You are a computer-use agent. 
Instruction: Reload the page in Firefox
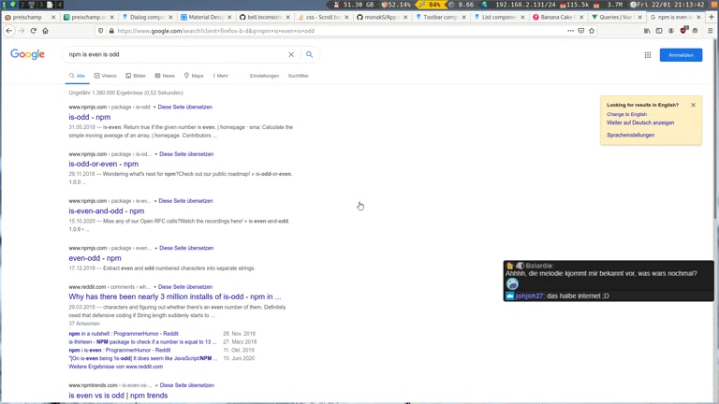click(x=33, y=31)
